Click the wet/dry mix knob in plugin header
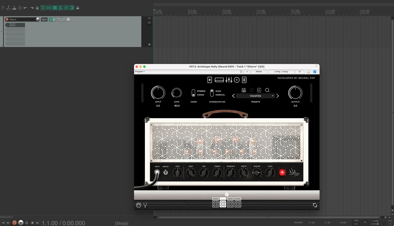394x226 pixels. pos(308,72)
